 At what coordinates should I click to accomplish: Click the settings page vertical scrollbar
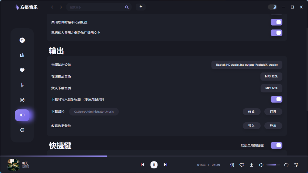307,69
